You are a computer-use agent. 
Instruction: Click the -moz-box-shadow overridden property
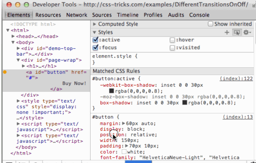click(172, 97)
